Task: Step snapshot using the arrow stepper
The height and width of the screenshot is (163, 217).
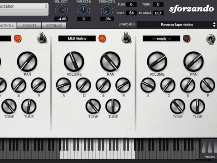Action: click(214, 25)
